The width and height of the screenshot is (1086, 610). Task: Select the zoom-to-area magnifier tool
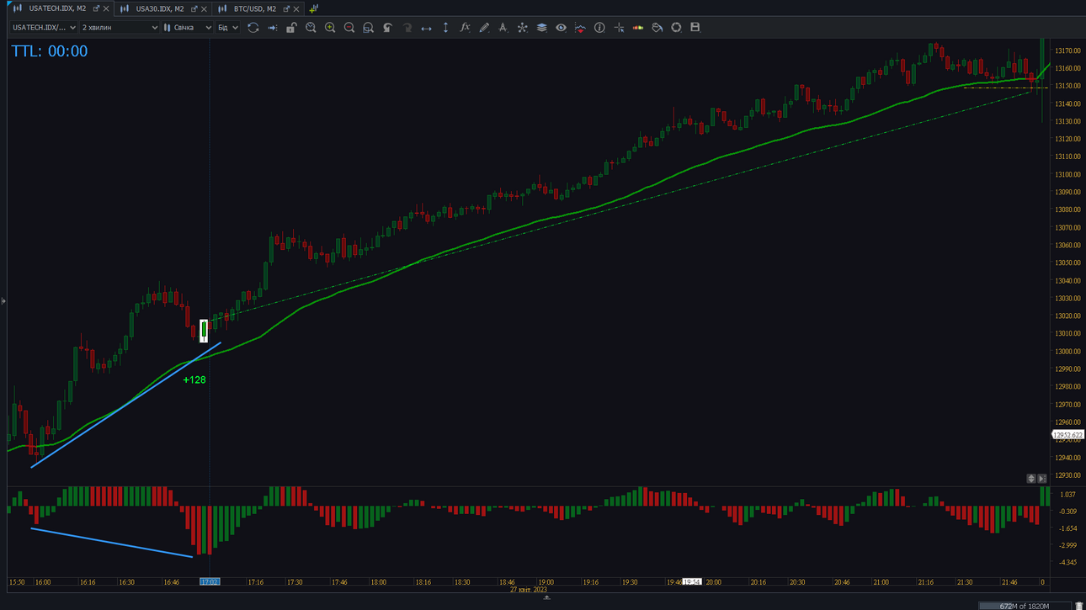click(368, 28)
